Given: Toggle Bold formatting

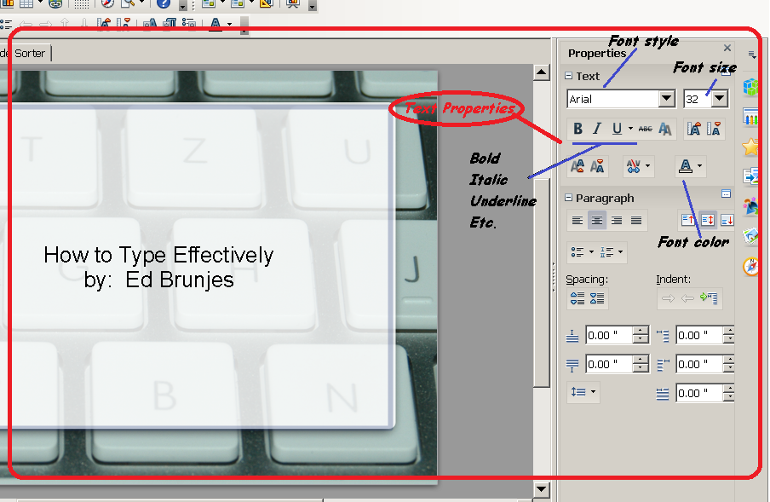Looking at the screenshot, I should coord(577,129).
